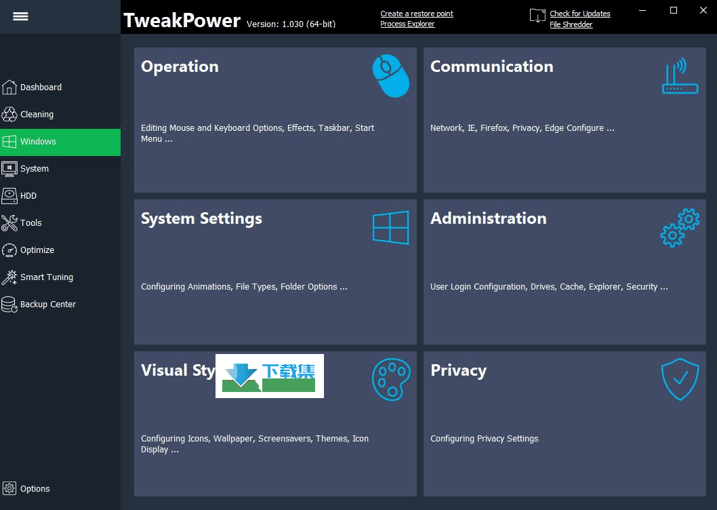This screenshot has width=717, height=510.
Task: Click the update download icon in header
Action: 538,15
